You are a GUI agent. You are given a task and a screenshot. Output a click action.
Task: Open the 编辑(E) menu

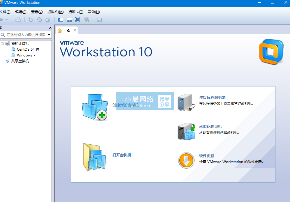click(21, 12)
